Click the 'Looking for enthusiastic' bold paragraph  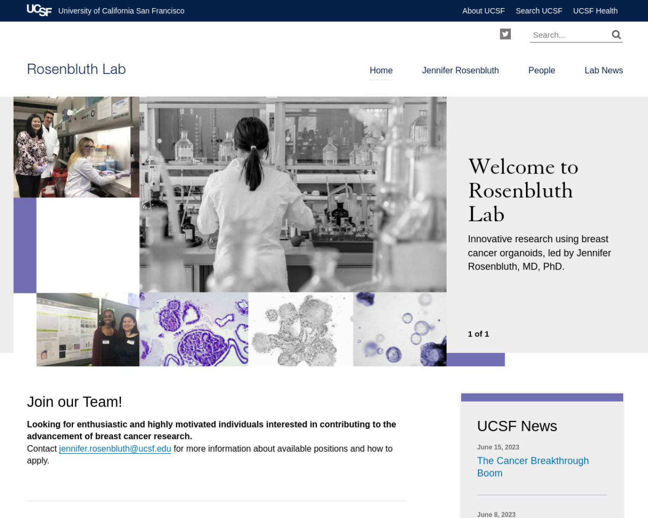tap(212, 430)
